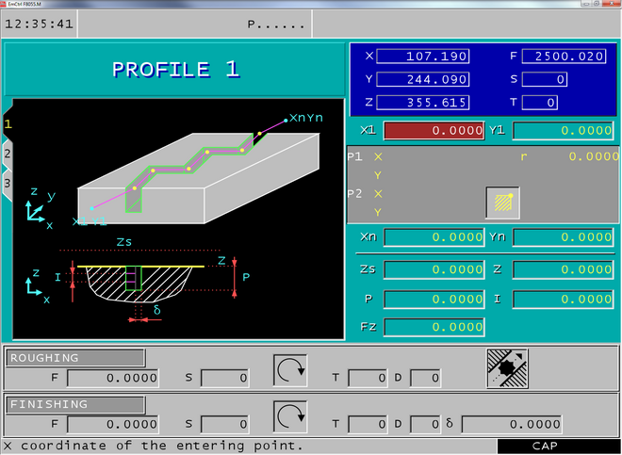Open profile tab 3
Image resolution: width=622 pixels, height=455 pixels.
8,182
